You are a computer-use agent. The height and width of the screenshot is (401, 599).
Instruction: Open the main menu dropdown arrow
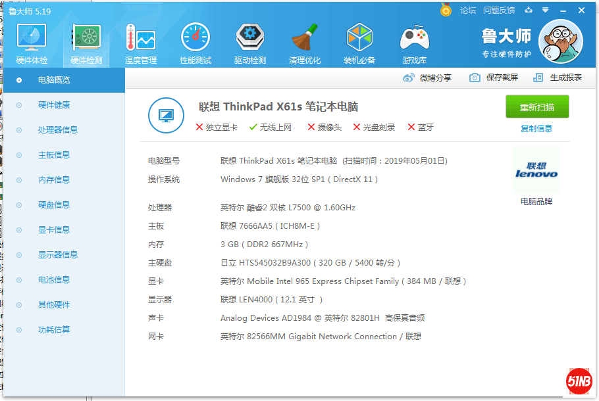tap(544, 11)
